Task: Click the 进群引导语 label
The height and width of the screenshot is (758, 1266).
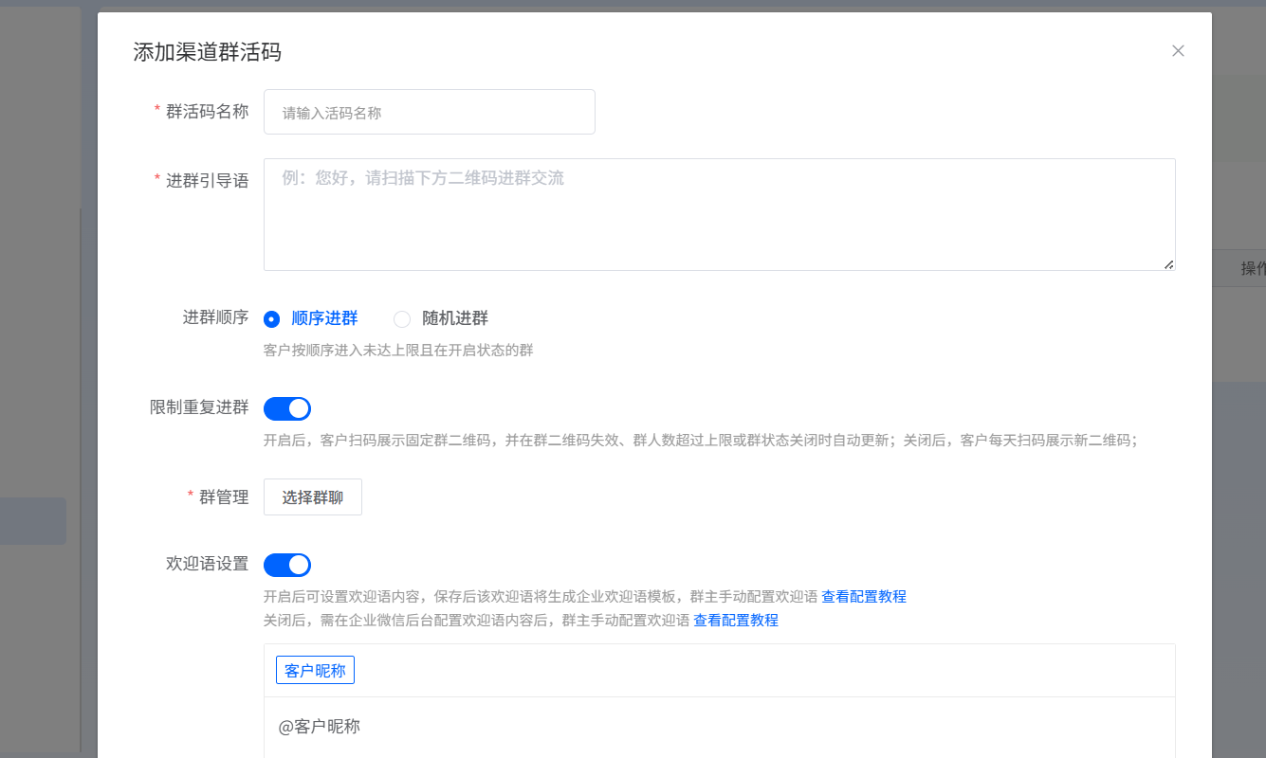Action: pos(207,180)
